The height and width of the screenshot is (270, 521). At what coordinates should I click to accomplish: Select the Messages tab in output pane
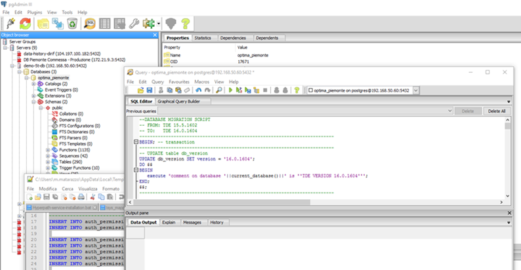pyautogui.click(x=192, y=222)
